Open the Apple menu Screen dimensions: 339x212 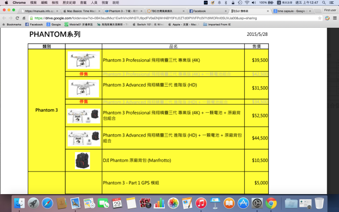pos(6,3)
